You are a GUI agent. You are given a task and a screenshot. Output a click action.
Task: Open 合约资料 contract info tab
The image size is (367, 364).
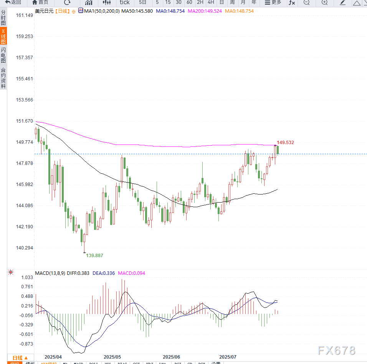3,78
